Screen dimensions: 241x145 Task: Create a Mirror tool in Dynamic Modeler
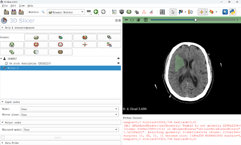coord(109,44)
